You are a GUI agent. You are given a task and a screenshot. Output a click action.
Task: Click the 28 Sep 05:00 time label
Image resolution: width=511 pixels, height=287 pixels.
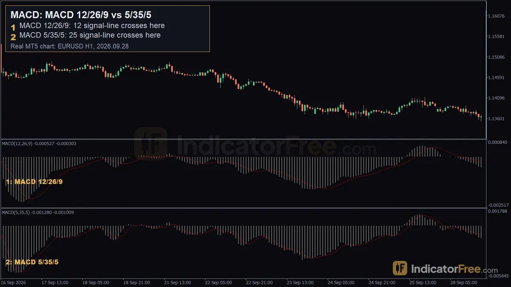coord(464,283)
